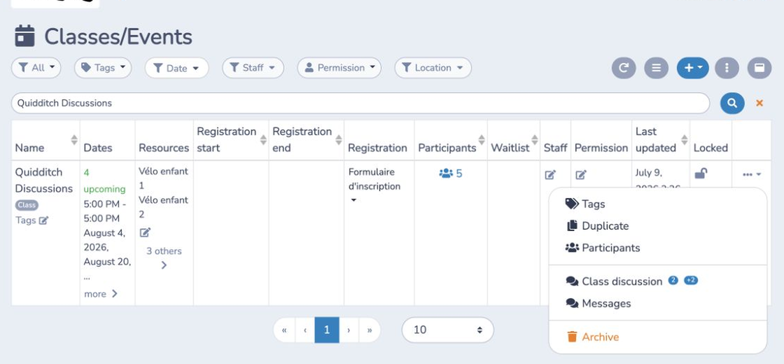The height and width of the screenshot is (364, 784).
Task: Click the 4 upcoming dates text
Action: point(104,181)
